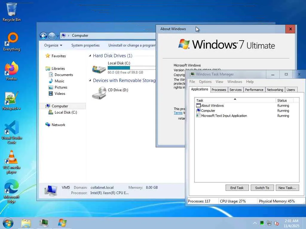306x229 pixels.
Task: Select the About Windows task row
Action: pos(247,106)
